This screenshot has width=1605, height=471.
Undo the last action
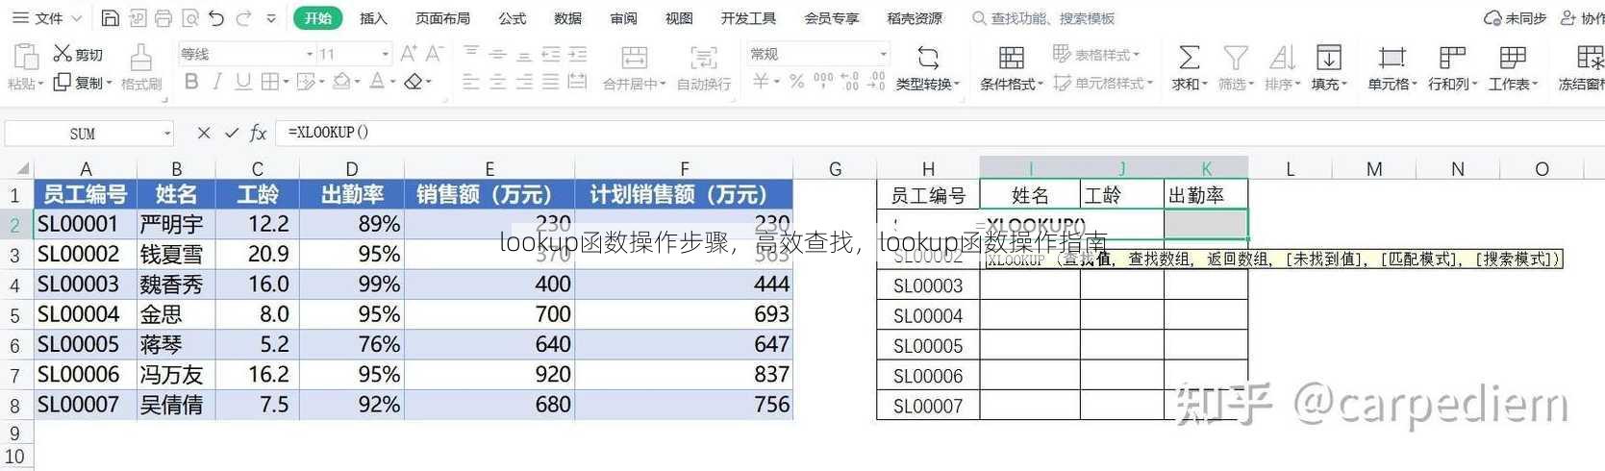click(216, 18)
